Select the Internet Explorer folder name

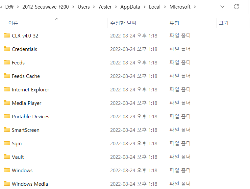tap(31, 89)
